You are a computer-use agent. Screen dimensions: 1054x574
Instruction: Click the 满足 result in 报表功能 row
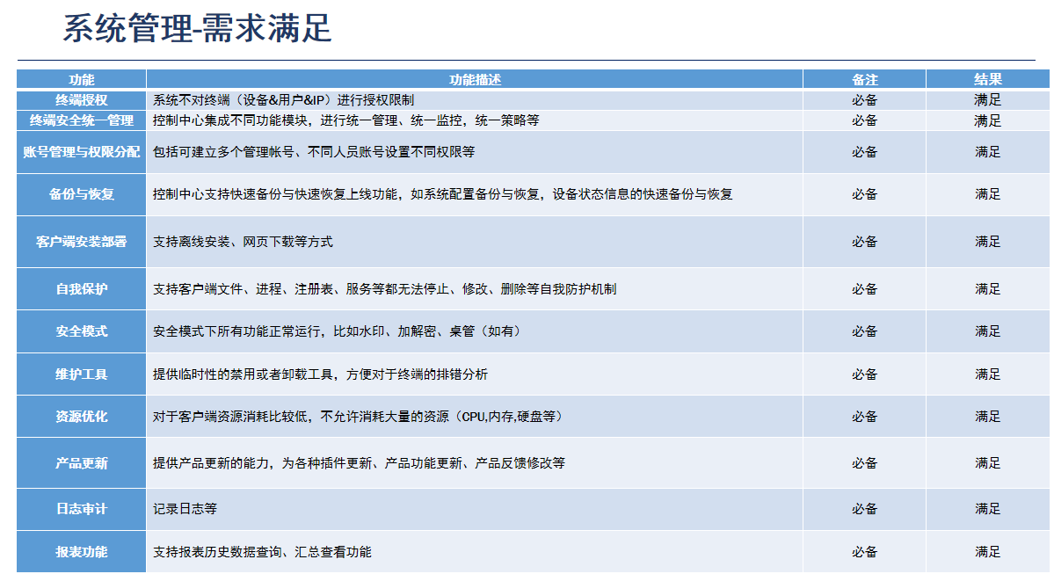(x=987, y=552)
